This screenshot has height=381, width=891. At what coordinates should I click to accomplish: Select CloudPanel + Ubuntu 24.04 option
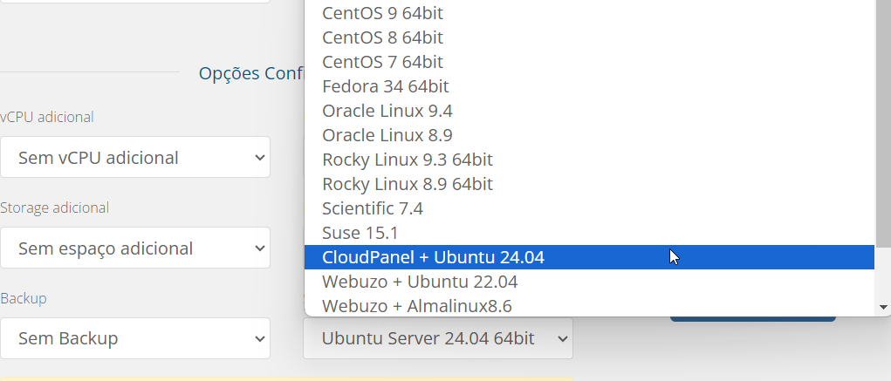[589, 257]
